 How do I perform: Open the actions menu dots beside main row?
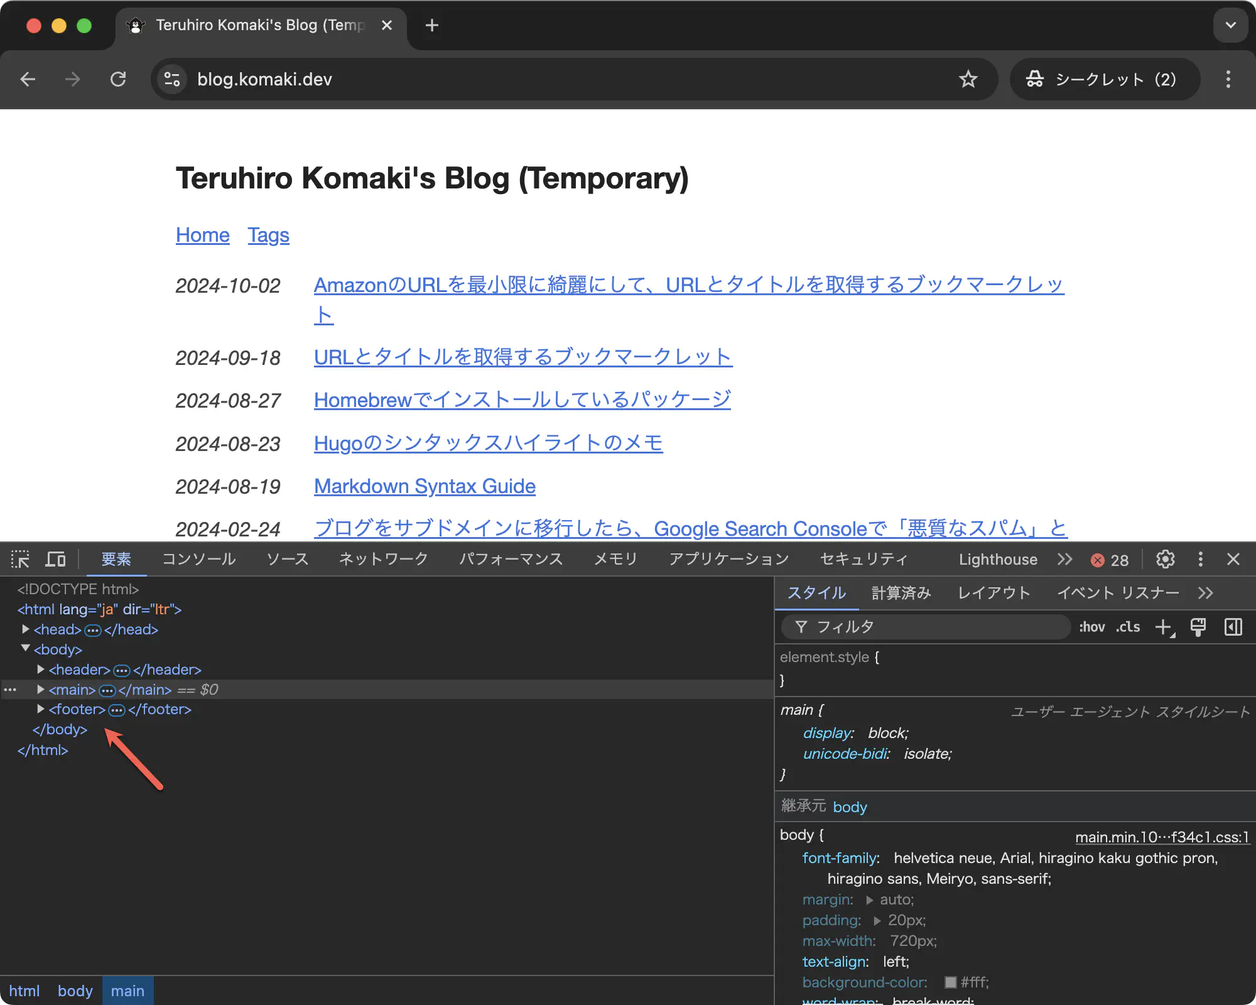pos(10,690)
